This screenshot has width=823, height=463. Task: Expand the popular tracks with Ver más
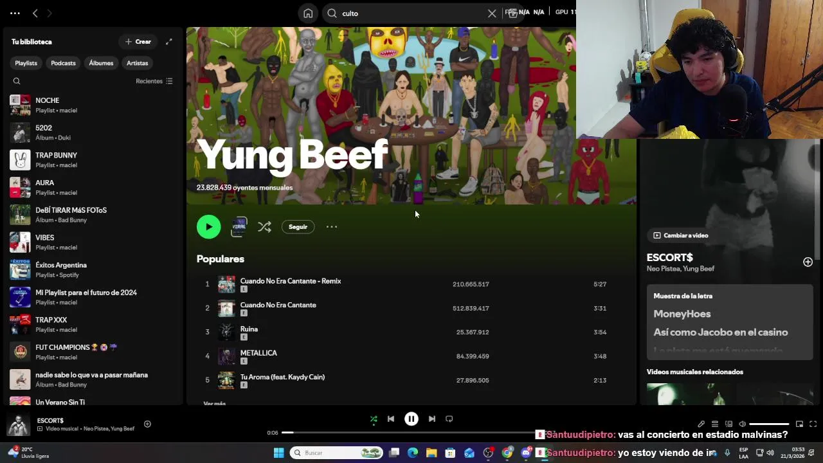click(x=215, y=403)
